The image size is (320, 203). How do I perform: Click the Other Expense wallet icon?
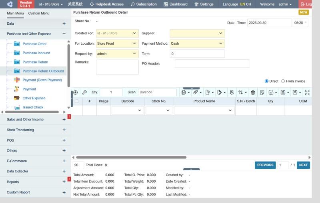pos(17,98)
